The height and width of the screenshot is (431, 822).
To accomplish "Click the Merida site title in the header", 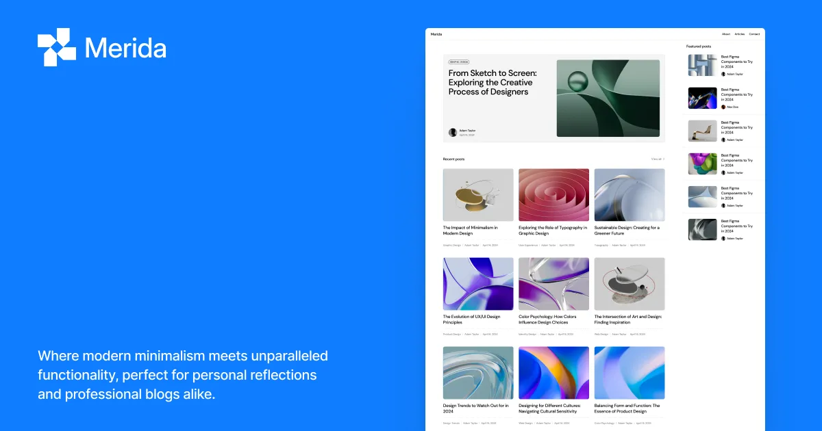I will (x=436, y=34).
